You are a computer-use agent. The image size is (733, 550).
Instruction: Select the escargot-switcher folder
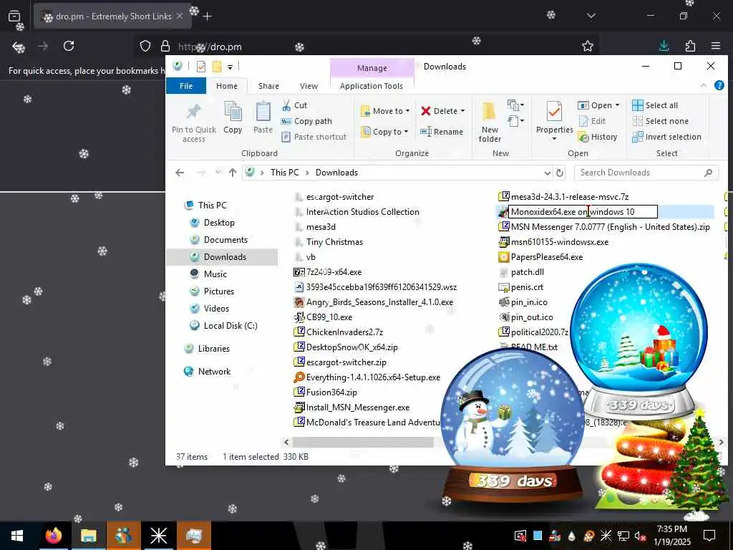point(340,197)
